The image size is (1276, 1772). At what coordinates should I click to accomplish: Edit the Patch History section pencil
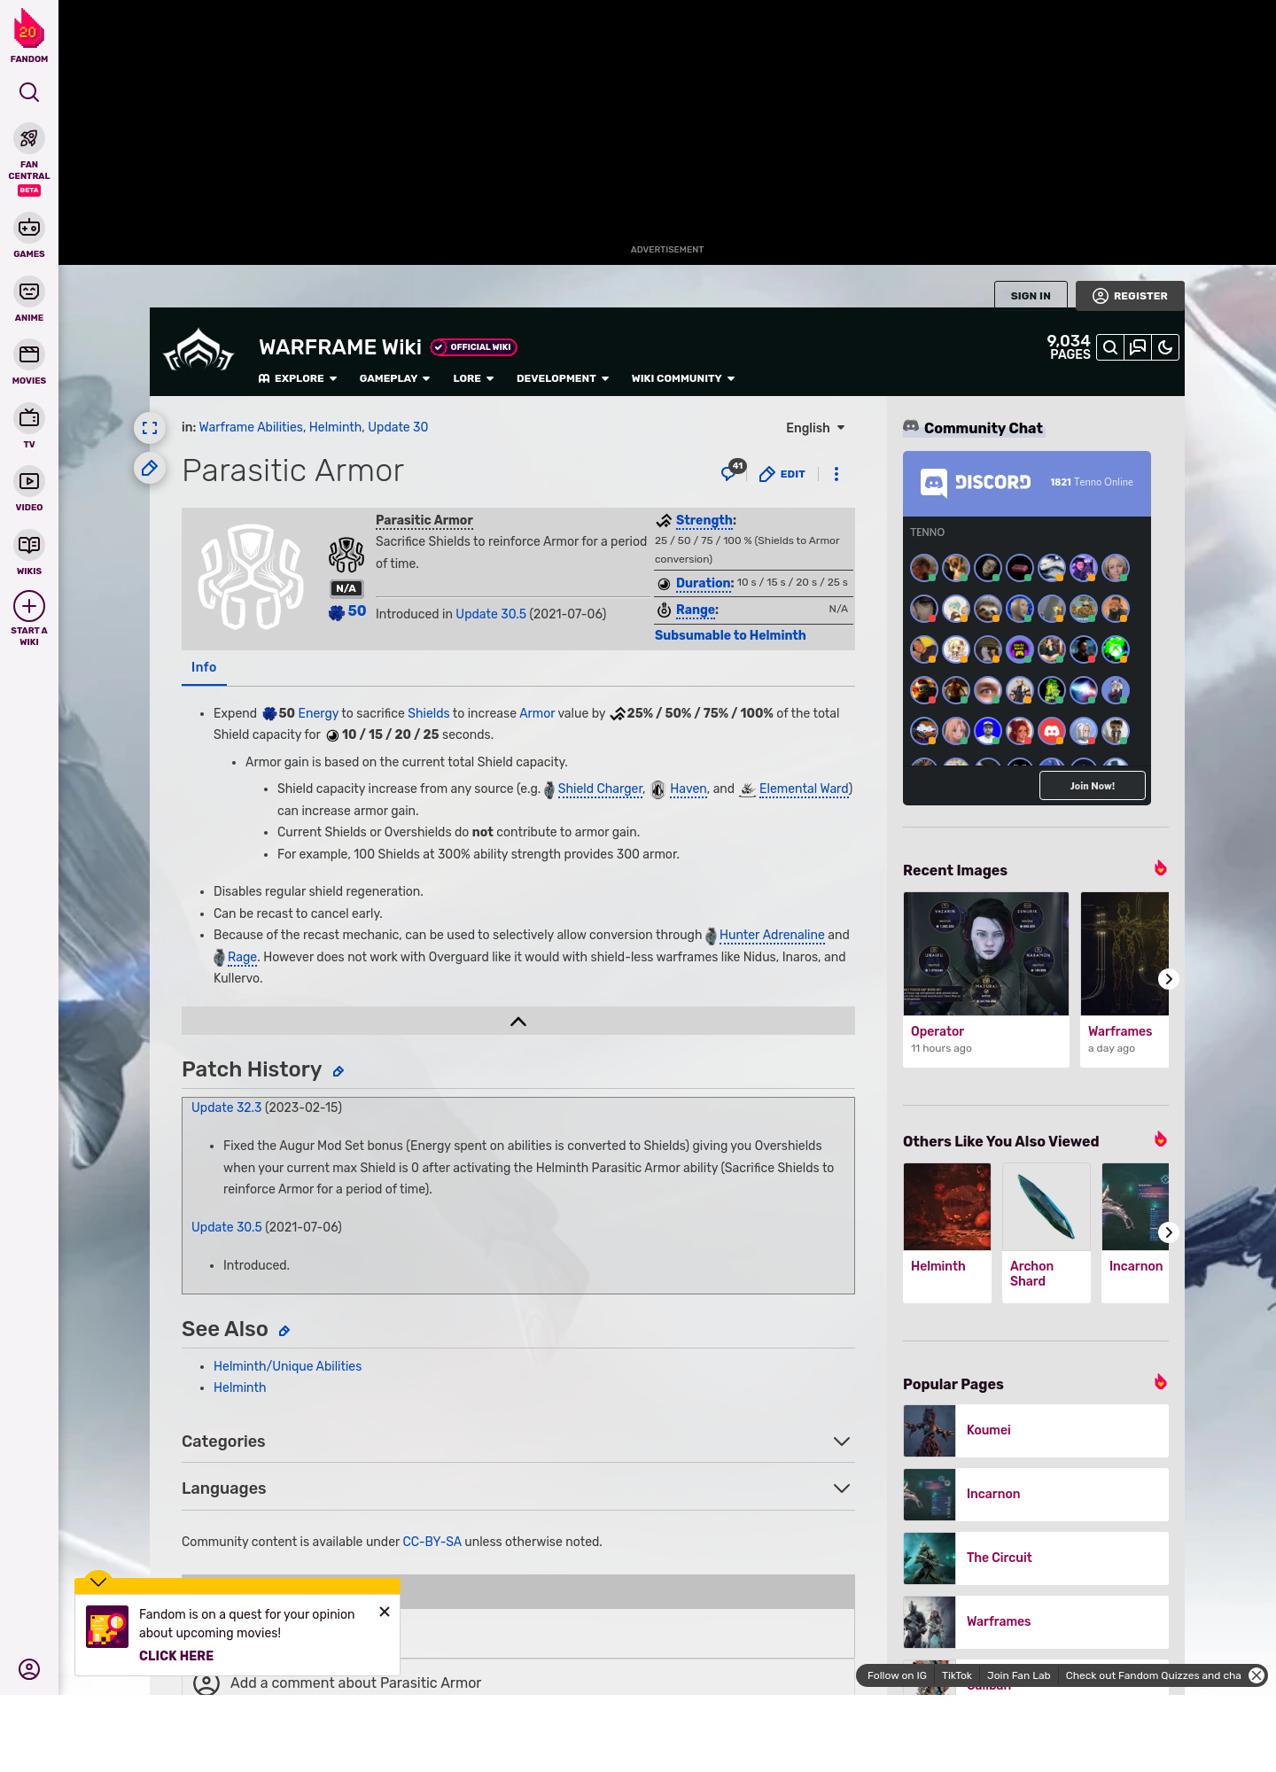coord(338,1072)
